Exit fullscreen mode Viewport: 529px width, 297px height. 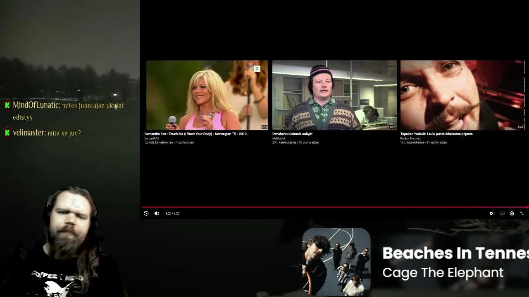coord(522,213)
